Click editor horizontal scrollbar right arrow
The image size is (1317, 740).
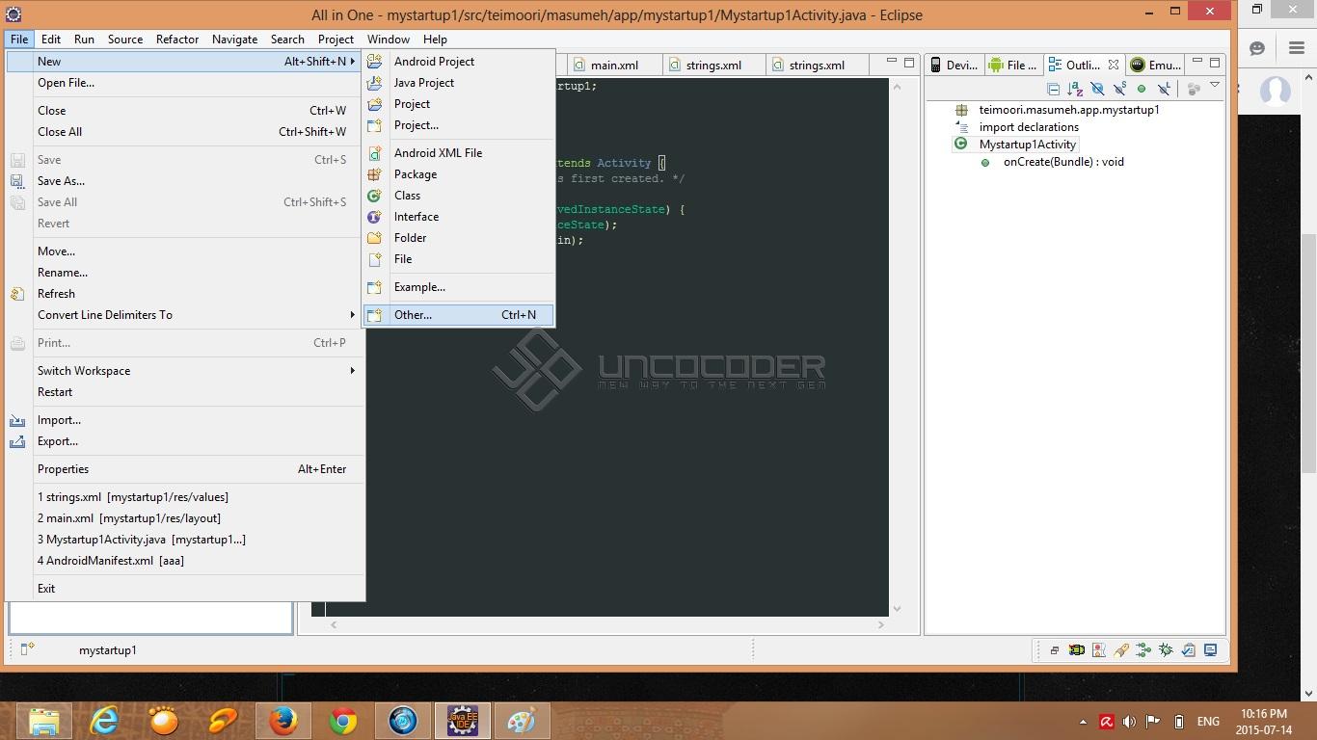tap(881, 624)
